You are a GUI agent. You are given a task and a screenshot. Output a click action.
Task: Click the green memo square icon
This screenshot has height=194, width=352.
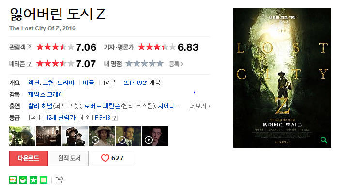[x=44, y=180]
